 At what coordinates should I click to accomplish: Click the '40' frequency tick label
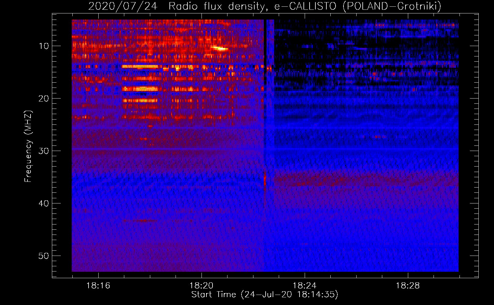[44, 203]
